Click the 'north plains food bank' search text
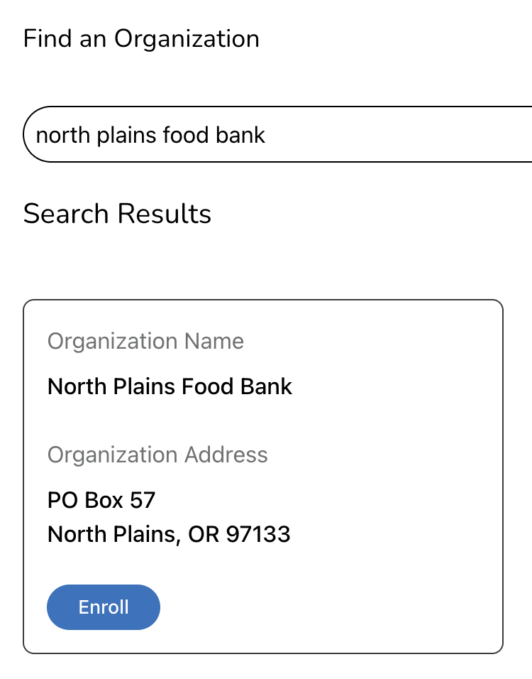Image resolution: width=532 pixels, height=679 pixels. [x=150, y=135]
